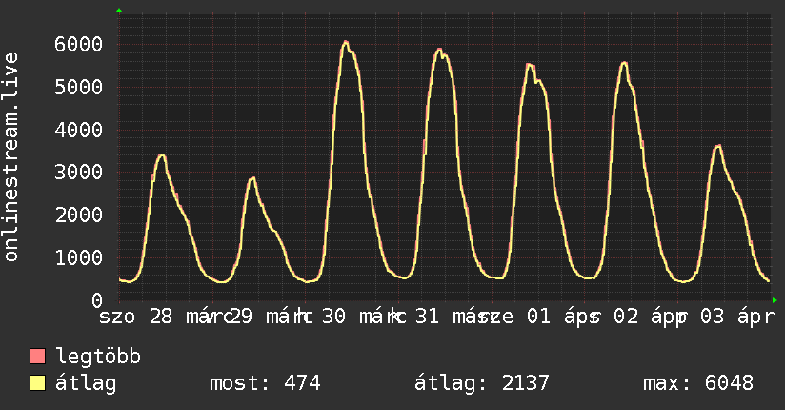Select the 'átlag' legend label beside yellow swatch
785x410 pixels.
tap(86, 383)
